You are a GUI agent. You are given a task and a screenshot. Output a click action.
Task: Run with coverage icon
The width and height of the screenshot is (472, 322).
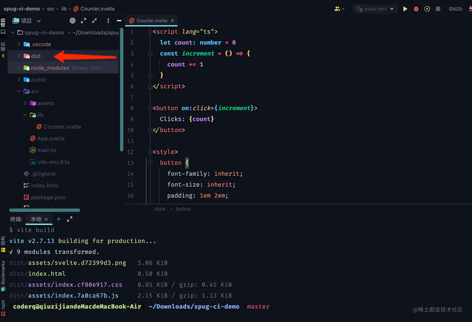click(427, 9)
